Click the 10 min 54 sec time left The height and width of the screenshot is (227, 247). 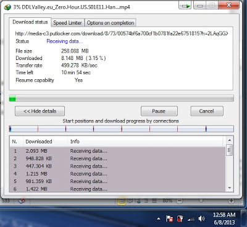(76, 72)
